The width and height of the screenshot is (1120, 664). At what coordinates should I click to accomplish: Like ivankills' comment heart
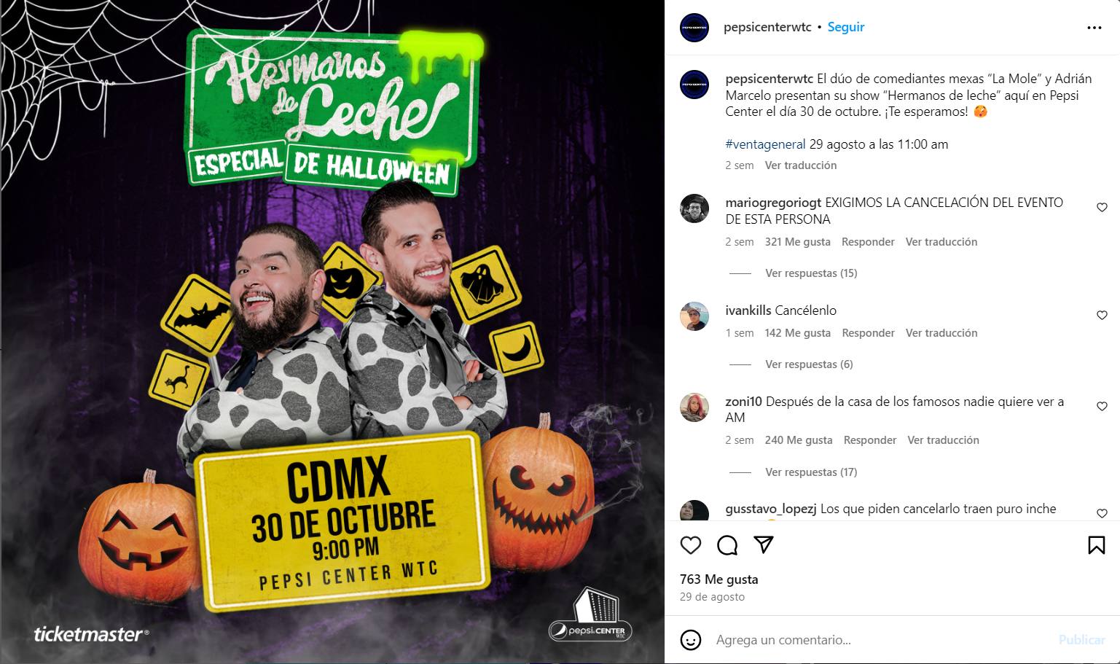pos(1102,316)
